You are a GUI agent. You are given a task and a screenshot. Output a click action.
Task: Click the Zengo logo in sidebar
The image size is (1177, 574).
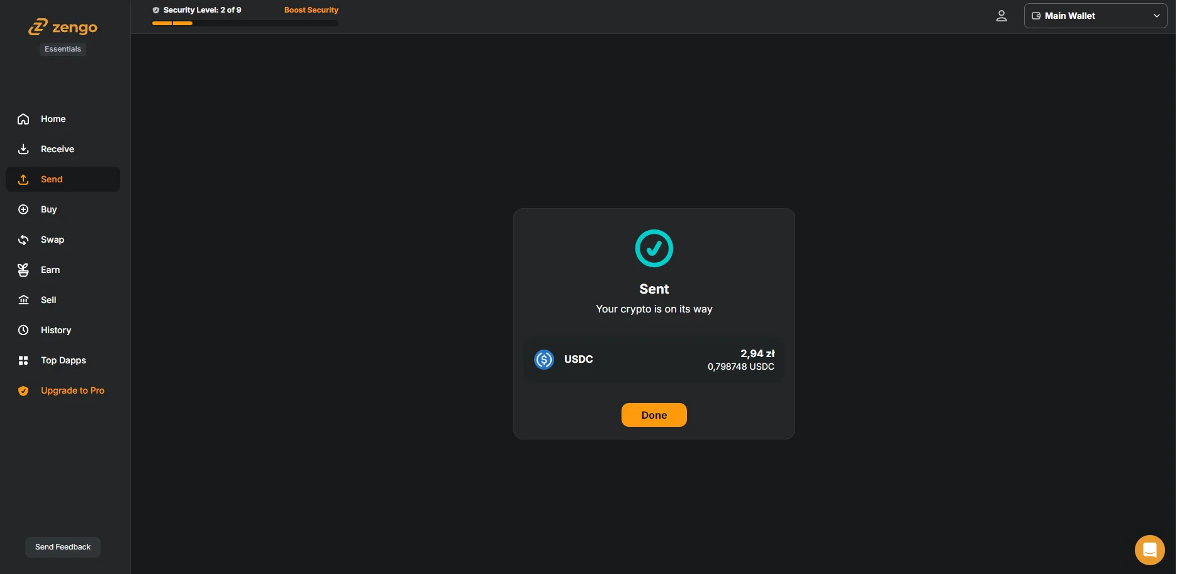[63, 27]
